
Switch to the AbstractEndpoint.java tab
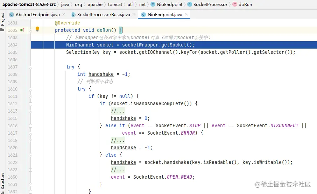pyautogui.click(x=37, y=15)
